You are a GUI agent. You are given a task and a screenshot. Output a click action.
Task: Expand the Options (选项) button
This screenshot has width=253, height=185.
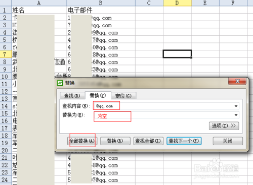point(224,126)
